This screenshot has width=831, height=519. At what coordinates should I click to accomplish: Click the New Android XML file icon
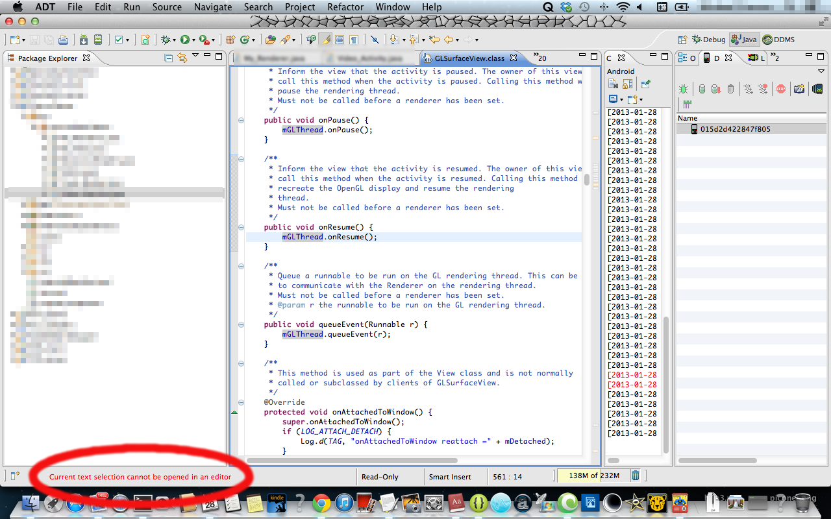click(x=145, y=40)
